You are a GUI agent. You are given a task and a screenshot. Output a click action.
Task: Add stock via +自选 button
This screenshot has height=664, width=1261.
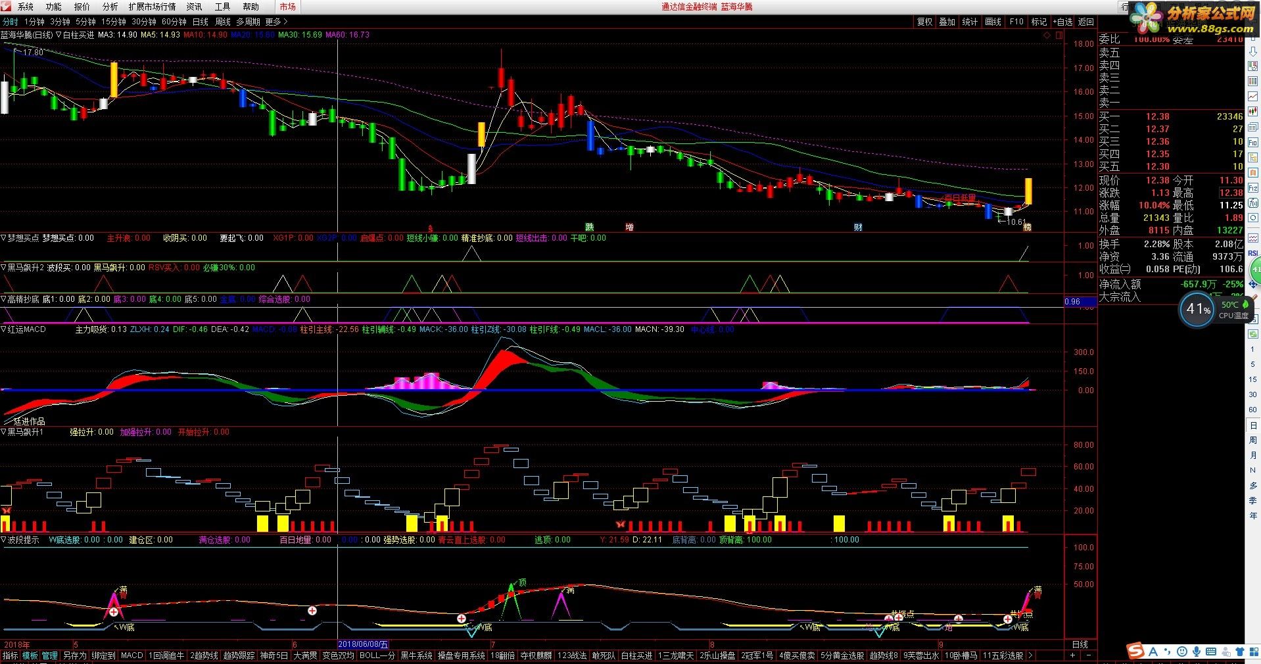click(1062, 22)
